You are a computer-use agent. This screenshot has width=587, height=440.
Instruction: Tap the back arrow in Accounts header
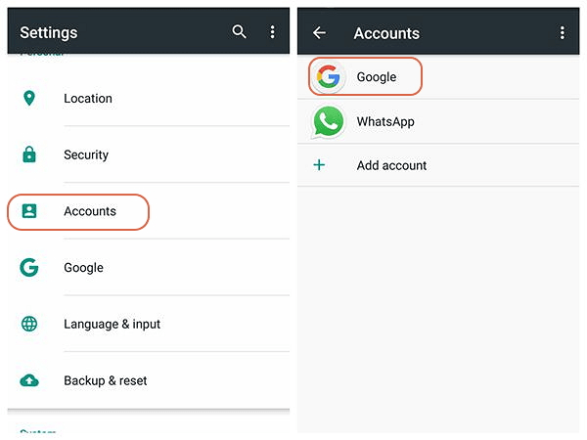[319, 33]
